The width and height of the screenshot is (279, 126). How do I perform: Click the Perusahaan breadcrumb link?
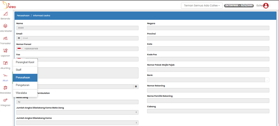pyautogui.click(x=23, y=15)
